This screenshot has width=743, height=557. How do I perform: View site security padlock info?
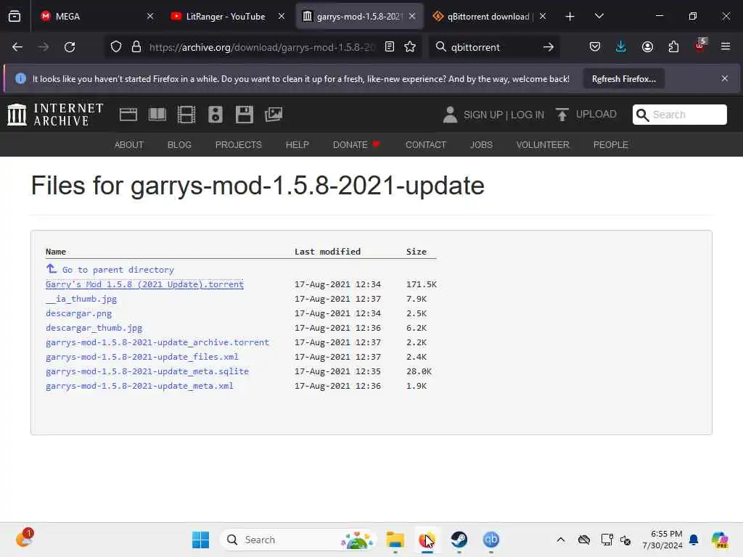tap(136, 47)
